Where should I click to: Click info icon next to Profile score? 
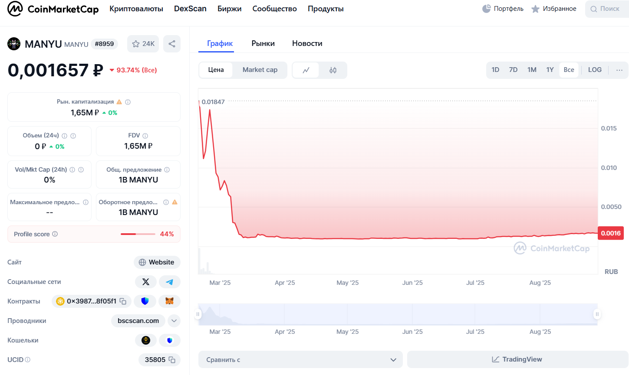[55, 234]
